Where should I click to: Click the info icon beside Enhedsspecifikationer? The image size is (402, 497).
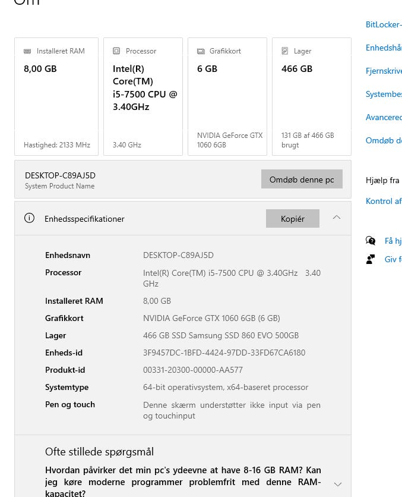(x=30, y=218)
